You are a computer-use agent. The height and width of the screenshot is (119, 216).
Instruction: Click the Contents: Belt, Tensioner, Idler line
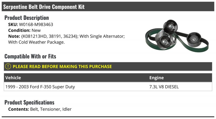(40, 109)
